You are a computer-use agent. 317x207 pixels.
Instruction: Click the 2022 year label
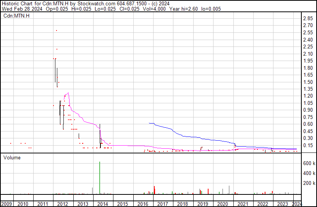tap(262, 204)
